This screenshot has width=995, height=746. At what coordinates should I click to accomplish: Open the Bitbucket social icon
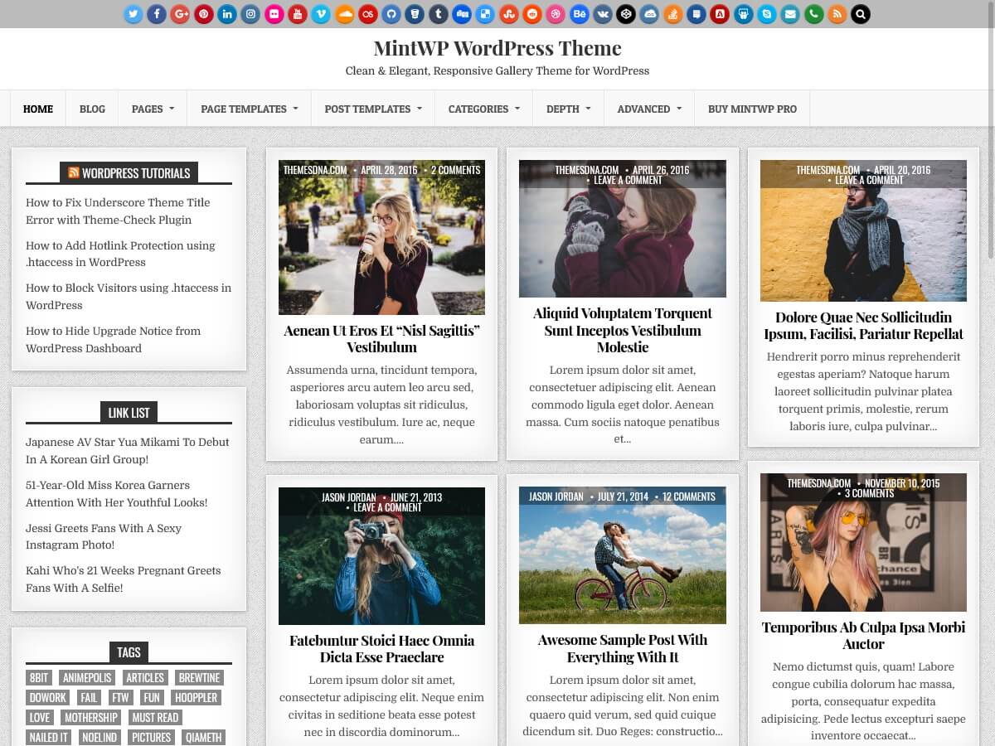click(415, 14)
